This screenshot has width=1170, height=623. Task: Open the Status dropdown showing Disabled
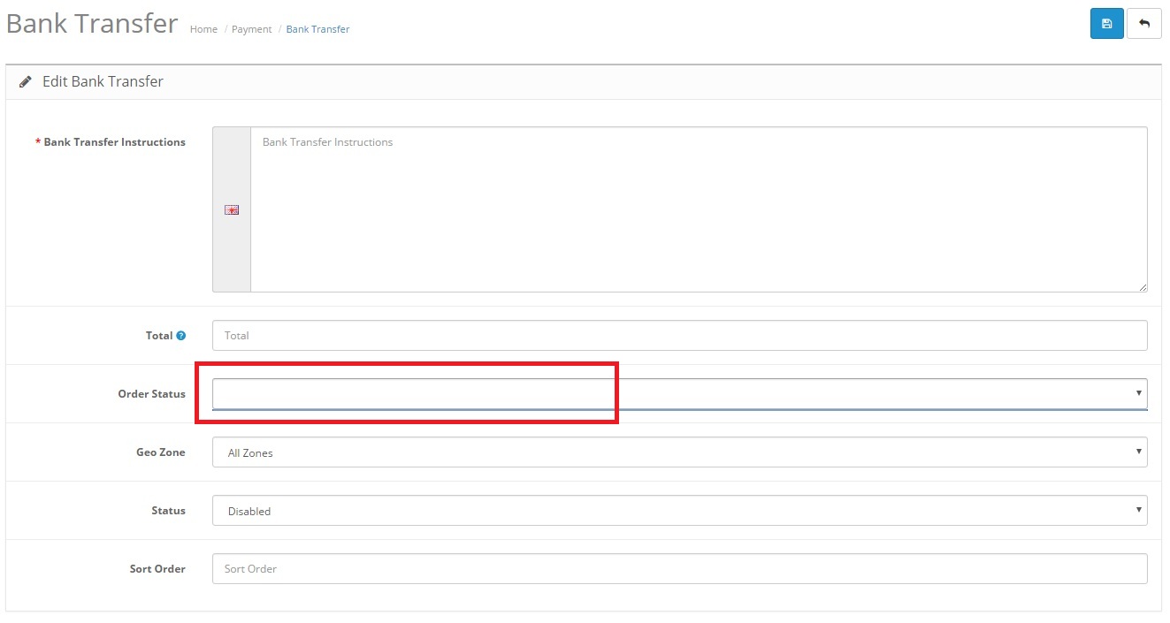point(680,511)
